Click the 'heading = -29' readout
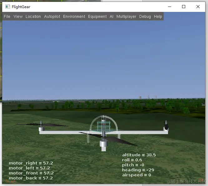The width and height of the screenshot is (208, 186). (138, 170)
